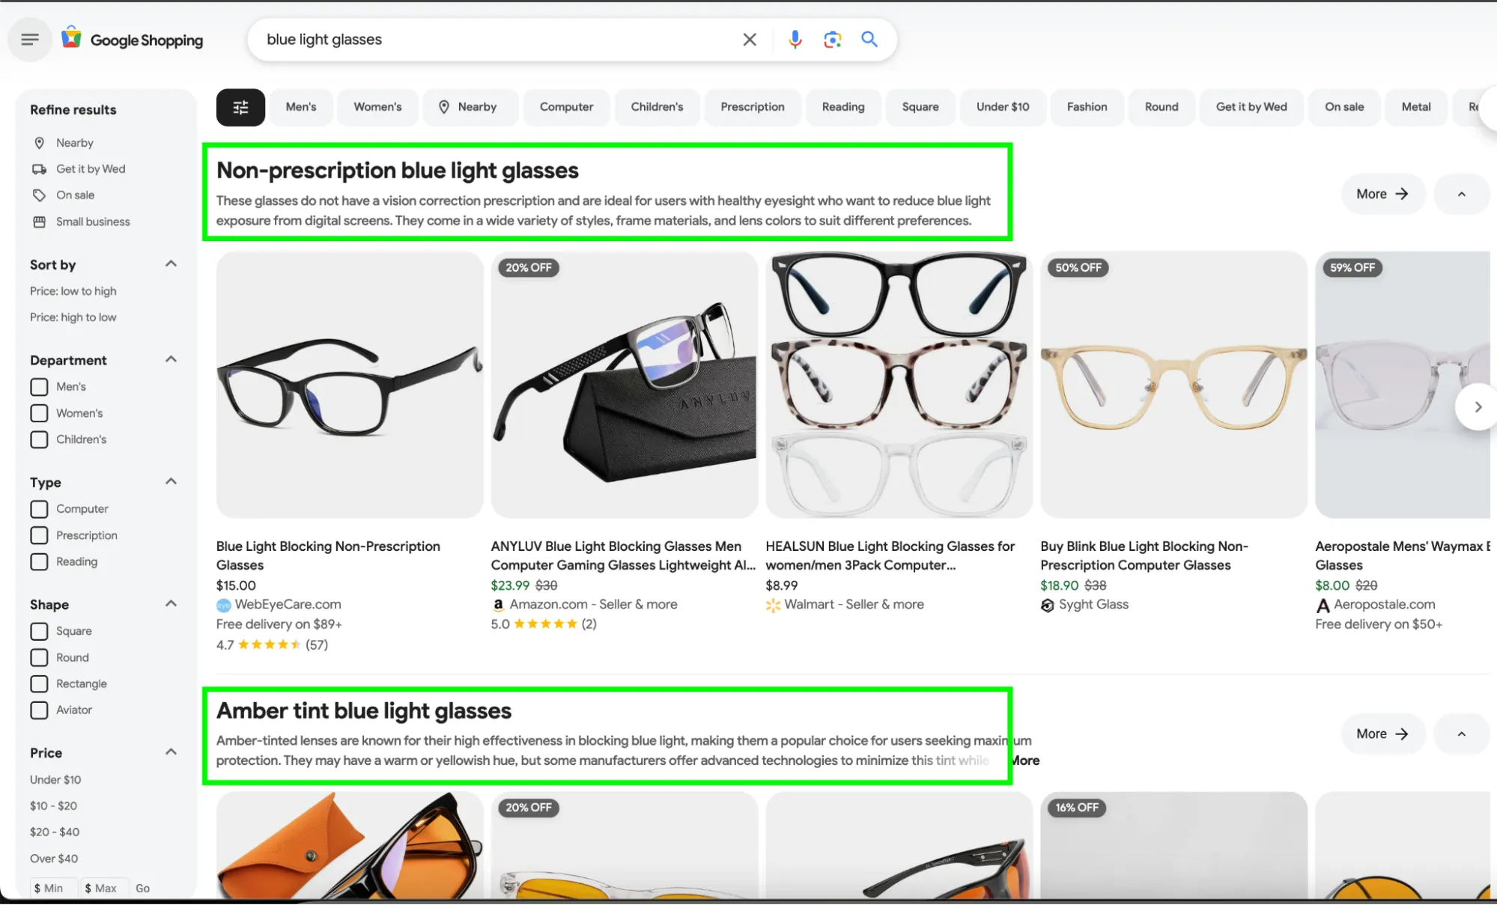Filter price to $20 - $40
Viewport: 1497px width, 905px height.
55,832
